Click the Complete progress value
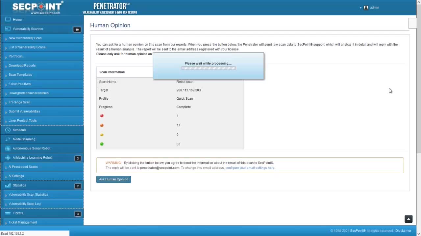 [184, 107]
